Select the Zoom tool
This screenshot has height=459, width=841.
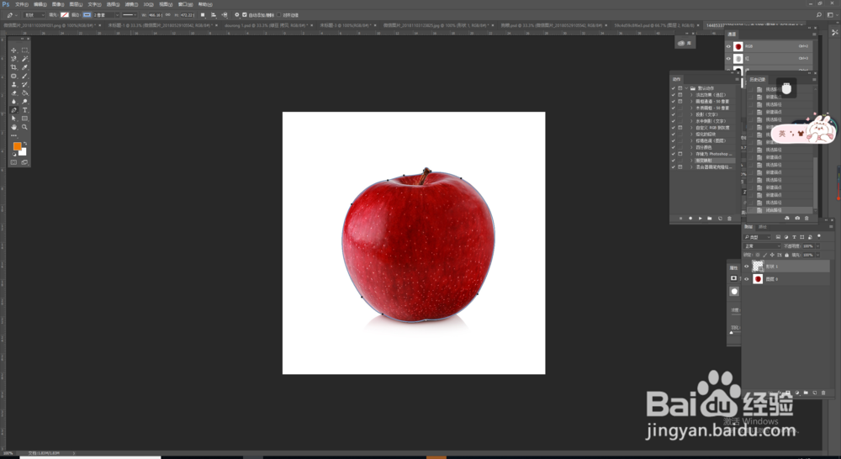[x=24, y=127]
